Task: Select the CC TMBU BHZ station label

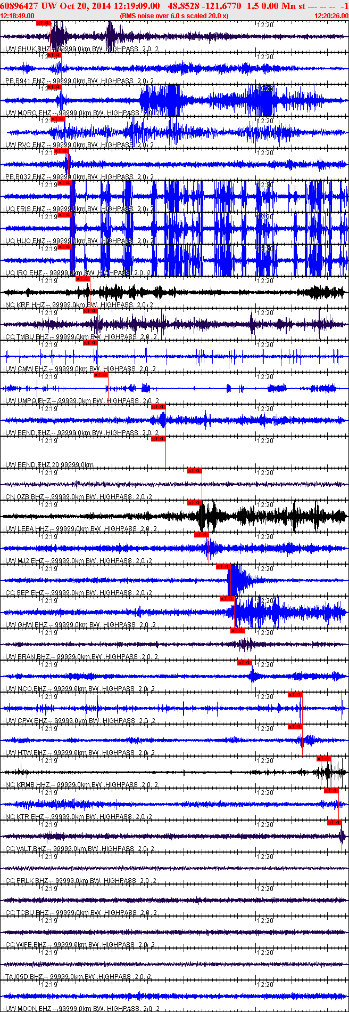Action: pos(81,337)
